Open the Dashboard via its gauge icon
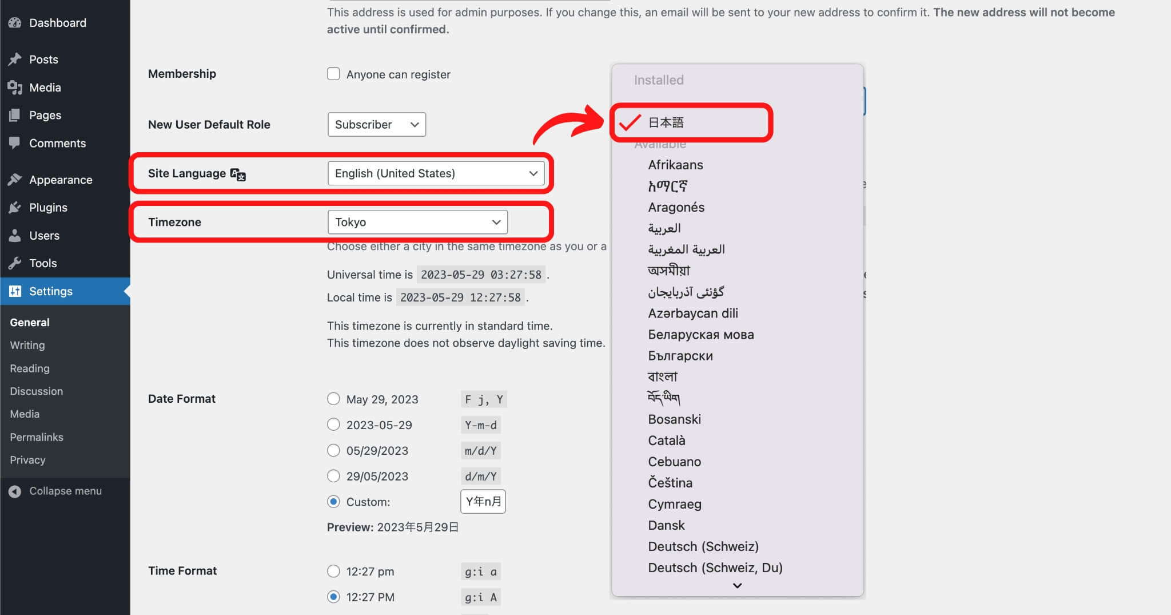The height and width of the screenshot is (615, 1171). (16, 23)
